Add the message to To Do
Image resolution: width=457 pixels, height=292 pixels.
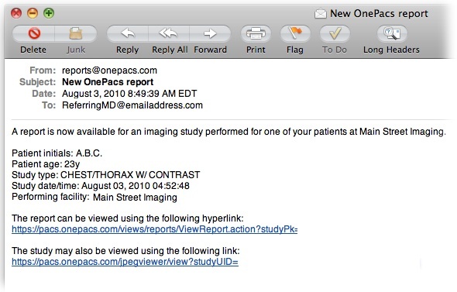click(335, 33)
